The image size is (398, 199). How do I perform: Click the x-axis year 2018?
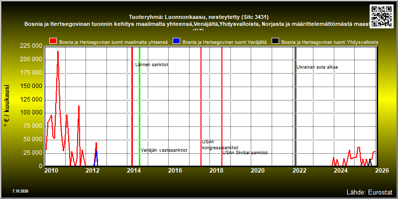[x=216, y=171]
